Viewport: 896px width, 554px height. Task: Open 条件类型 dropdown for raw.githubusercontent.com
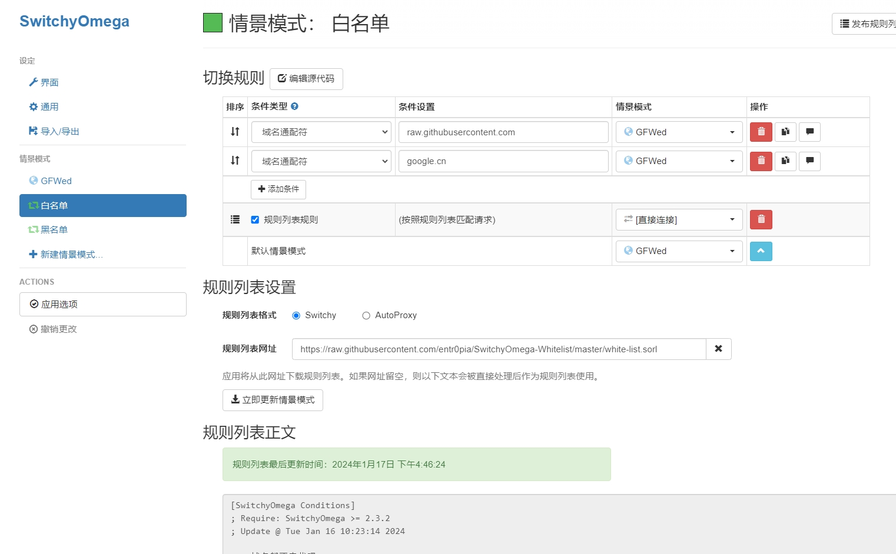[321, 132]
